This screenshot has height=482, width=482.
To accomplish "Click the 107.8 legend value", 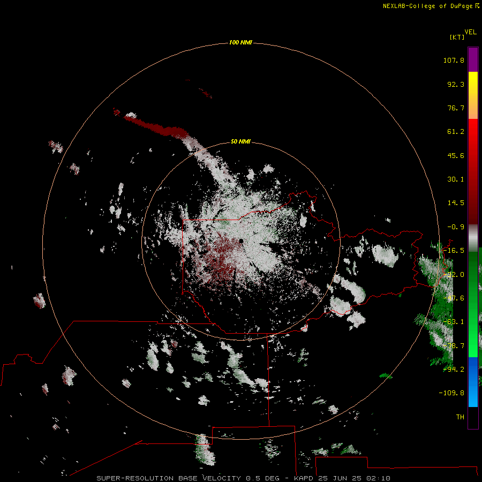I will pyautogui.click(x=454, y=60).
